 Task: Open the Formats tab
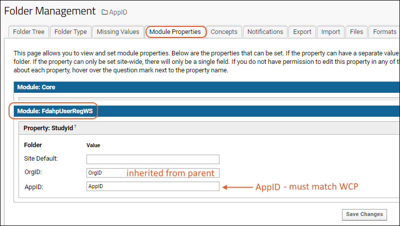pyautogui.click(x=384, y=31)
